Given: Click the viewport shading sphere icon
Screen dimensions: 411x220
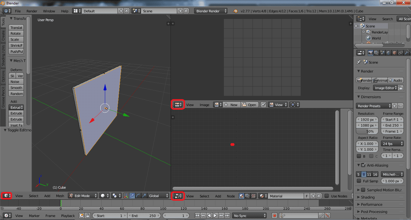Looking at the screenshot, I should pyautogui.click(x=103, y=196).
